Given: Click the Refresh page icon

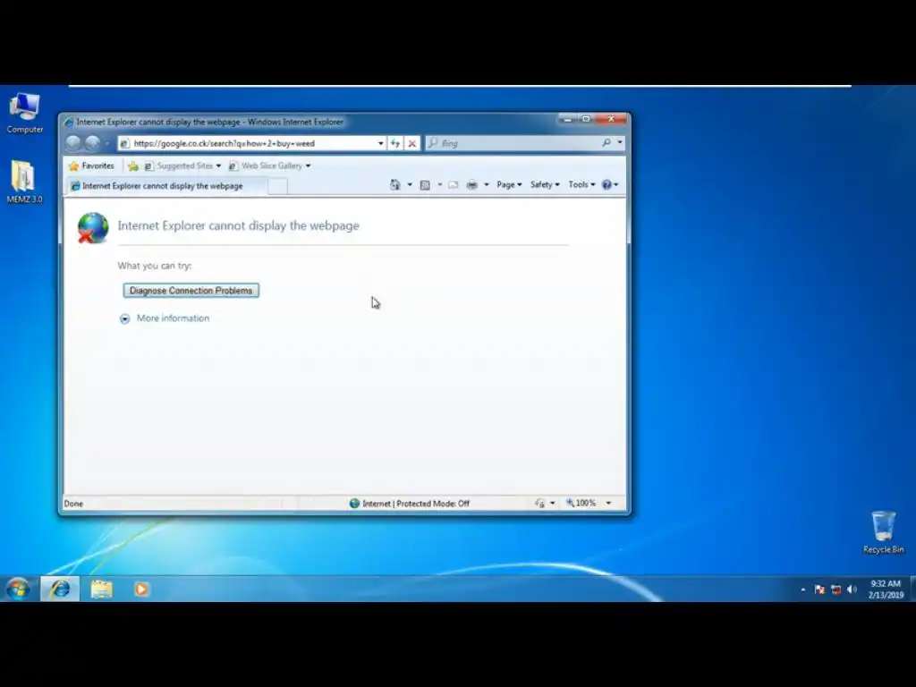Looking at the screenshot, I should click(395, 143).
